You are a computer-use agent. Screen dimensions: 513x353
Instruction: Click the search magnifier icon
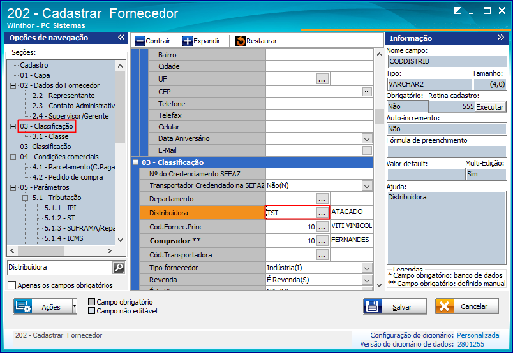[x=119, y=268]
